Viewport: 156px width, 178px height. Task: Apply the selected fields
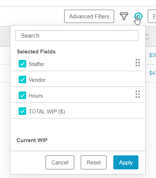click(126, 163)
